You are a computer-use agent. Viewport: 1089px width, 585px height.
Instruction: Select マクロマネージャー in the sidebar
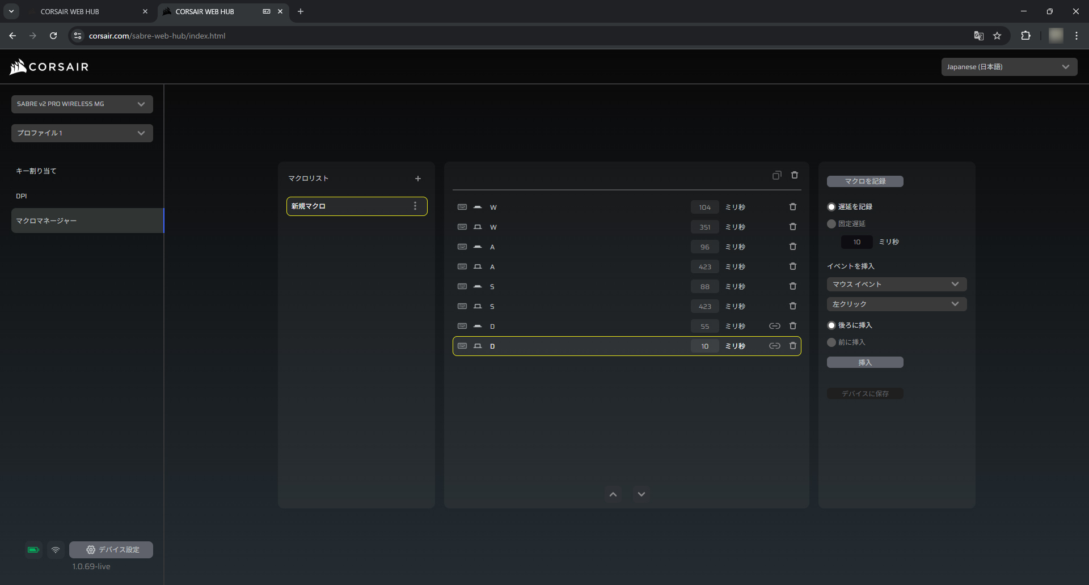click(x=87, y=221)
